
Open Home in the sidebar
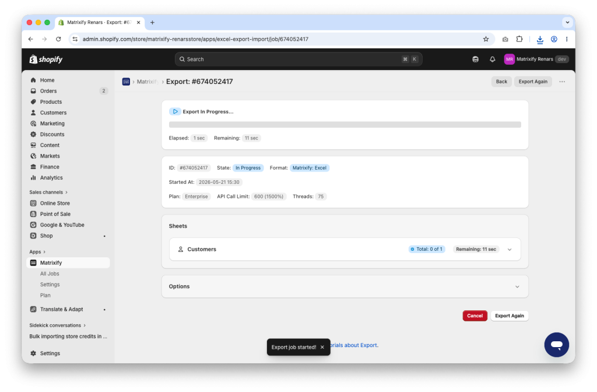click(x=47, y=80)
